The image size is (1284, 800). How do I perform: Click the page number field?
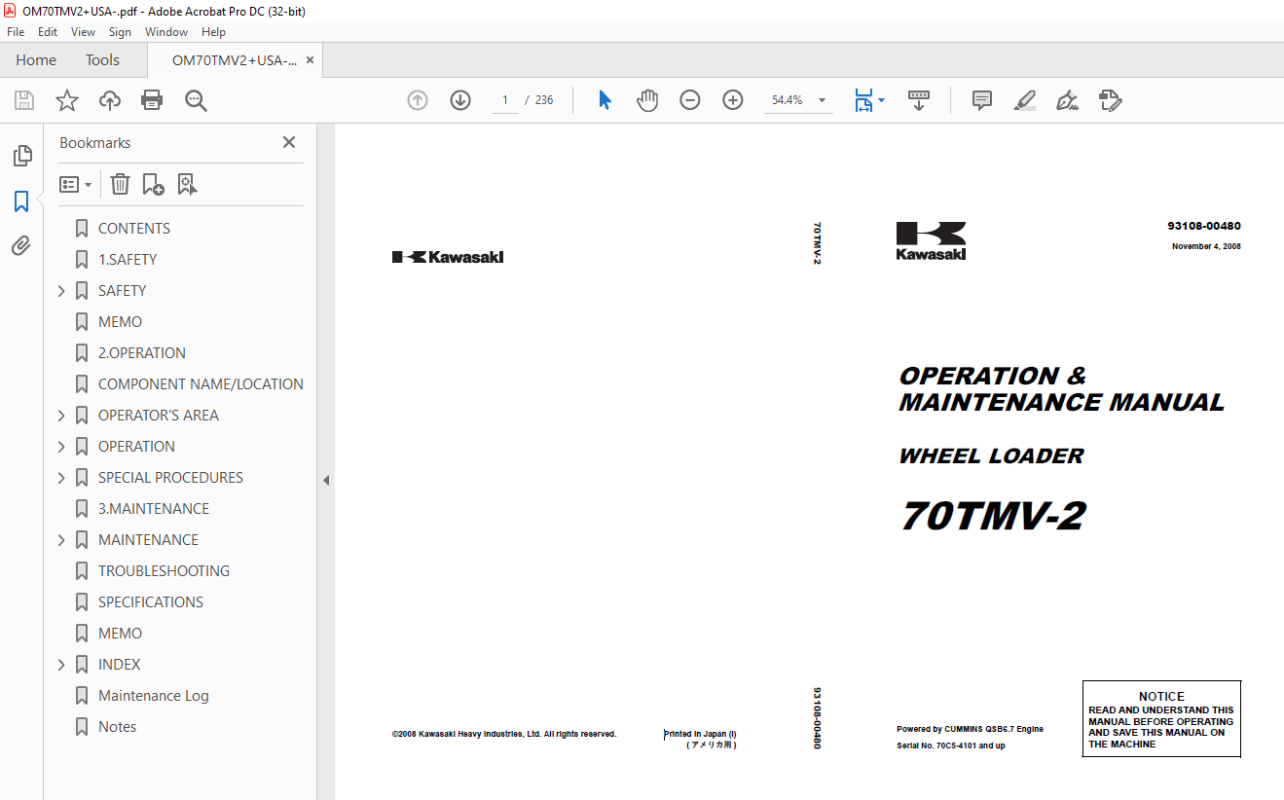tap(505, 100)
